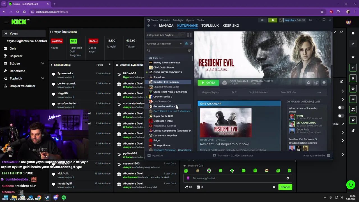Screen dimensions: 359x202
Task: Click the microphone icon in chat box
Action: tap(188, 178)
